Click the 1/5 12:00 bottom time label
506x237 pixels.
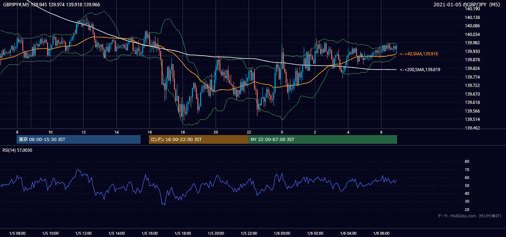[x=84, y=233]
